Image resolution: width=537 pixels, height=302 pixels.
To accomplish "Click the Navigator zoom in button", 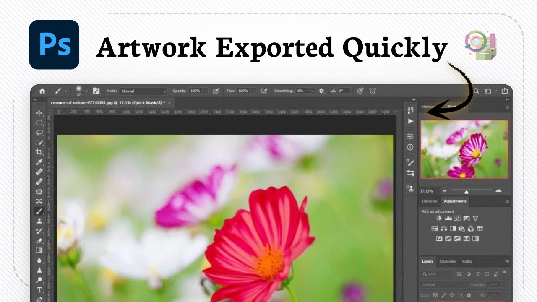I will click(x=498, y=191).
